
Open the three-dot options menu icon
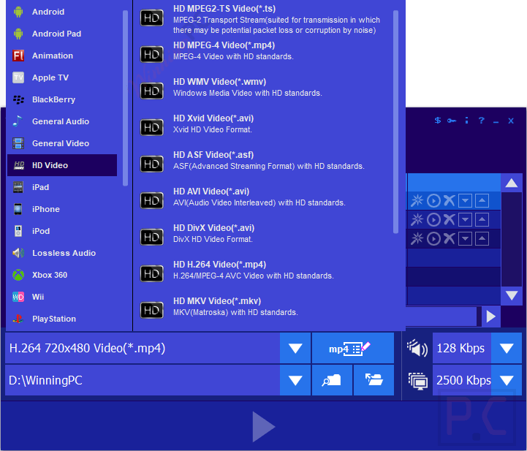pos(466,121)
